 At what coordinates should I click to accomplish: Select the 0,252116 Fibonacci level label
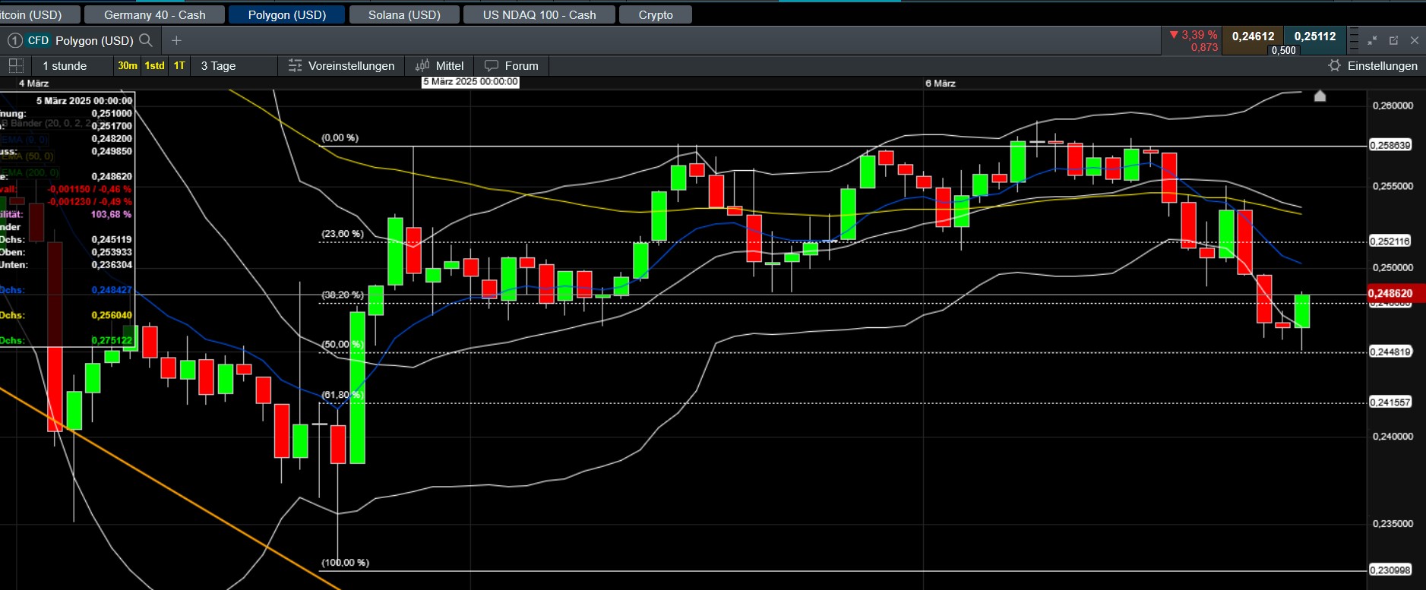point(1390,241)
